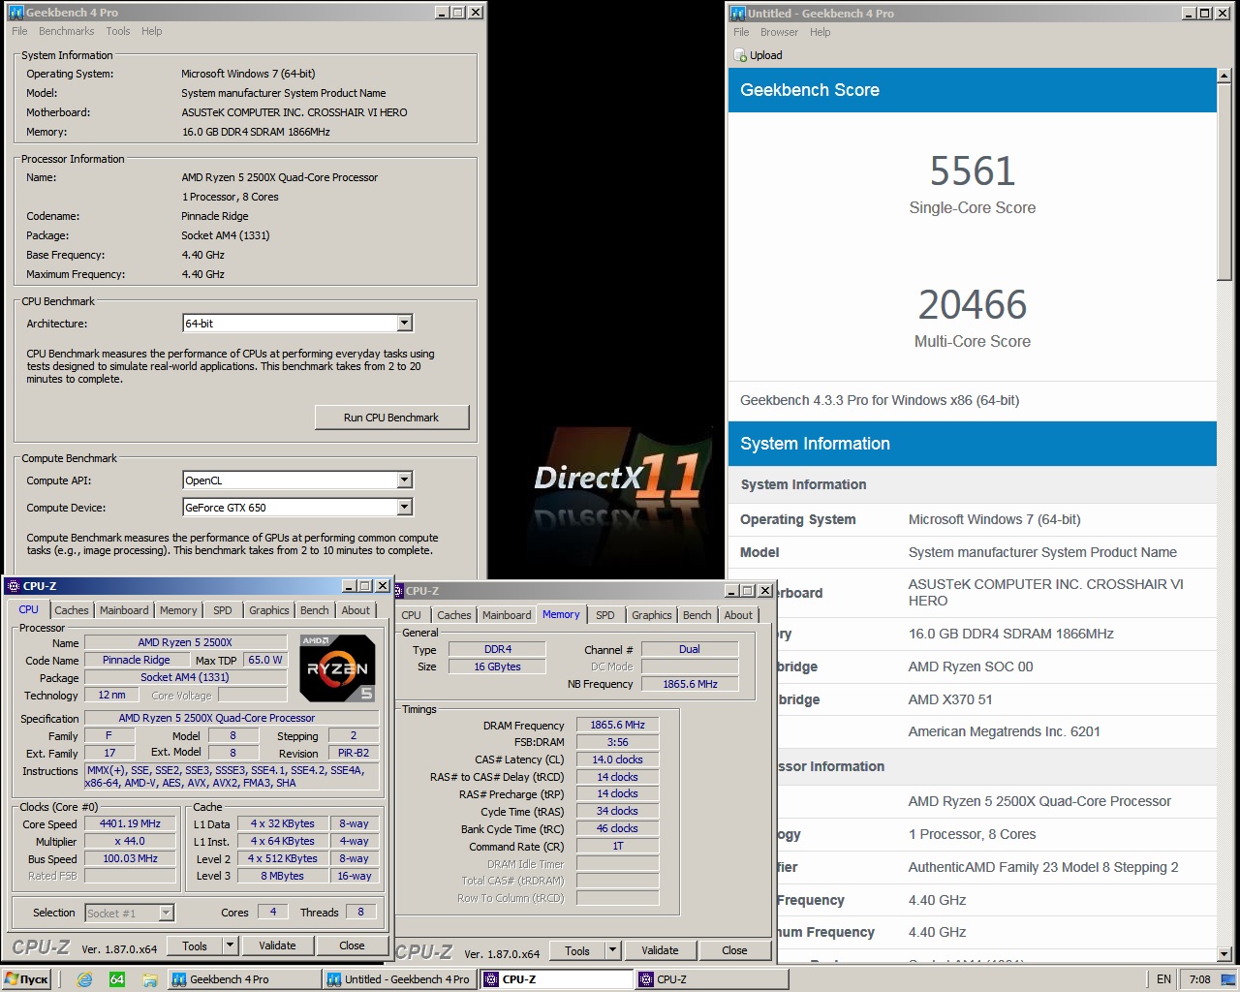Screen dimensions: 1240x992
Task: Click the title icon of the CPU-Z memory window
Action: pos(399,590)
